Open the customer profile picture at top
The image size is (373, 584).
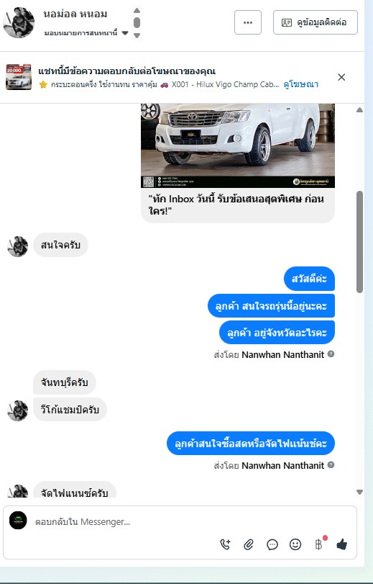[19, 22]
